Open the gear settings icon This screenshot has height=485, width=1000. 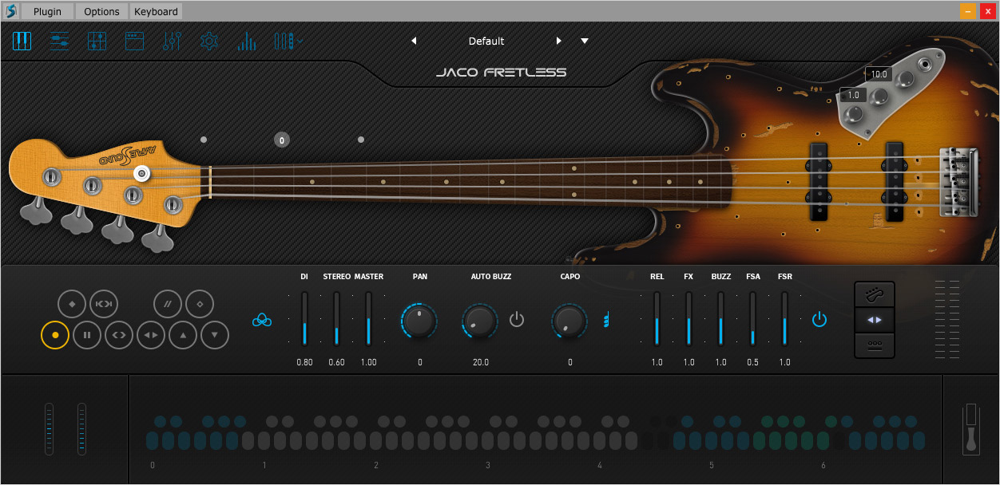click(209, 41)
